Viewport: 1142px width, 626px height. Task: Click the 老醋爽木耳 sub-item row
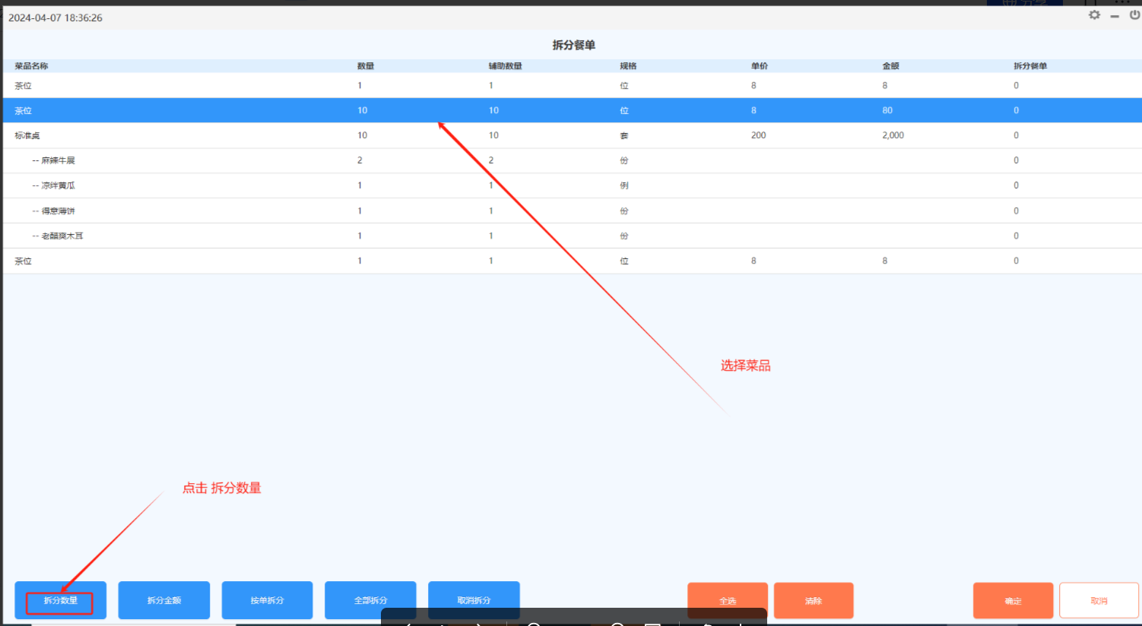tap(228, 236)
